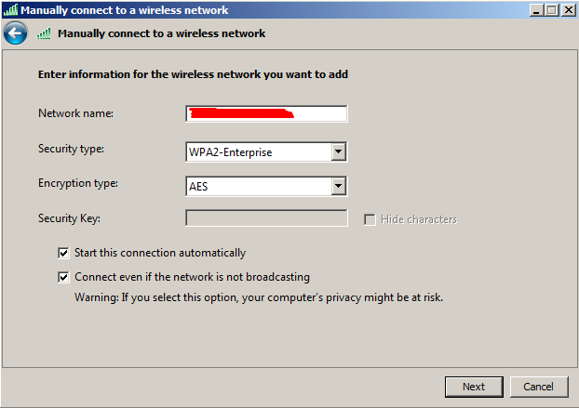Screen dimensions: 579x408
Task: Cancel the wireless network setup
Action: 539,387
